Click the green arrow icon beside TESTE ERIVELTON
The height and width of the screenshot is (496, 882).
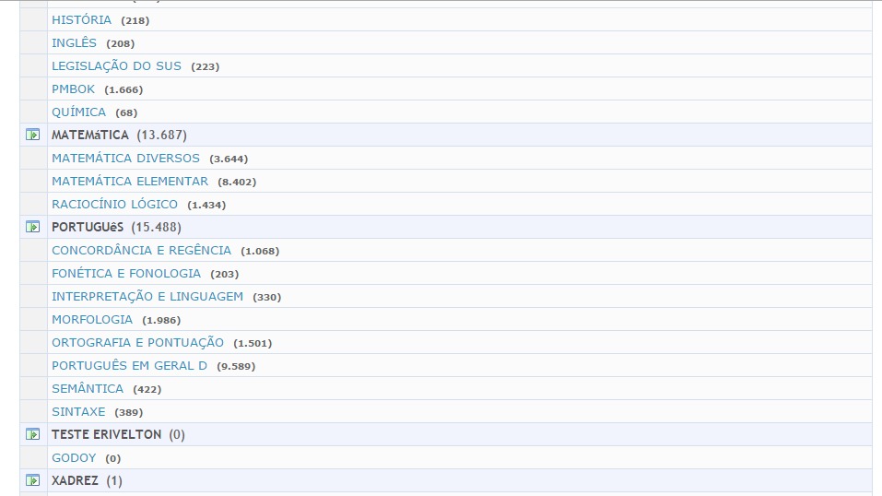tap(33, 434)
